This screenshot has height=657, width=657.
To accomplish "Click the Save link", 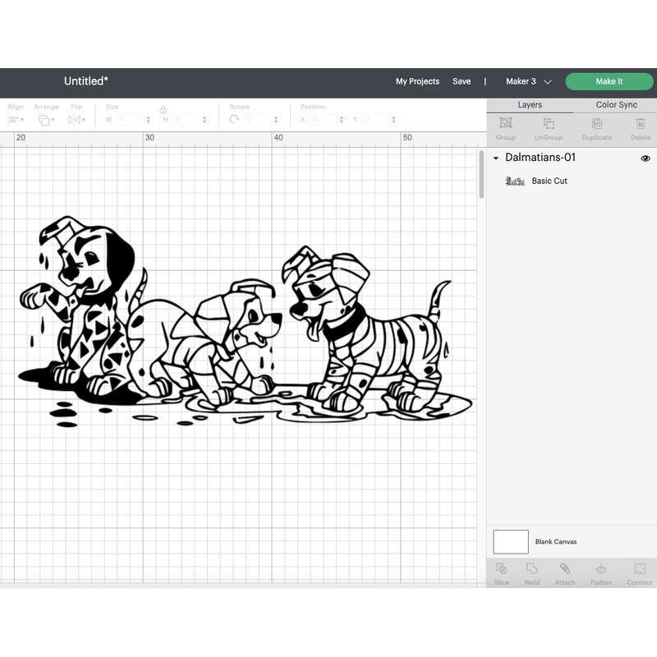I will (462, 81).
